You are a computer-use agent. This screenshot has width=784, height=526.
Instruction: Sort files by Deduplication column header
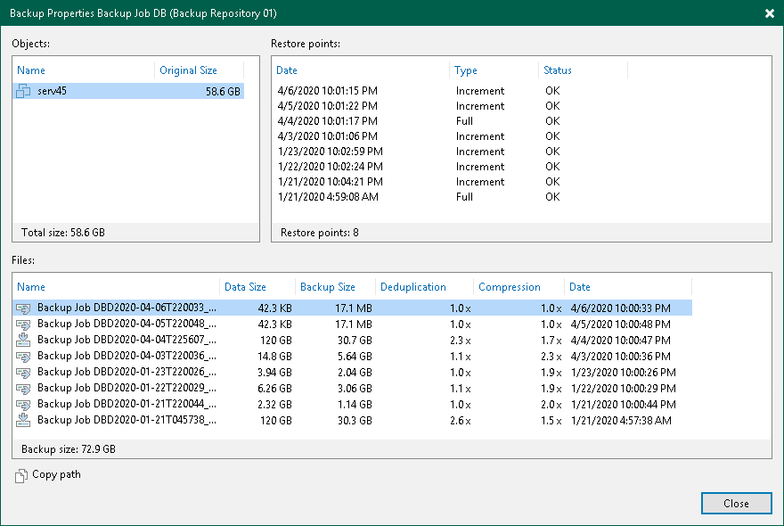pos(413,287)
